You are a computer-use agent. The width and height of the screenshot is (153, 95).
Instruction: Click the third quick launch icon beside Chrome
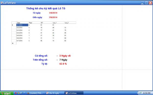pyautogui.click(x=21, y=93)
